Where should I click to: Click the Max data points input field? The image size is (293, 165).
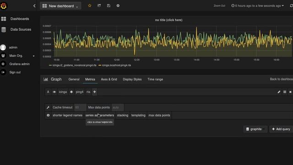(118, 107)
